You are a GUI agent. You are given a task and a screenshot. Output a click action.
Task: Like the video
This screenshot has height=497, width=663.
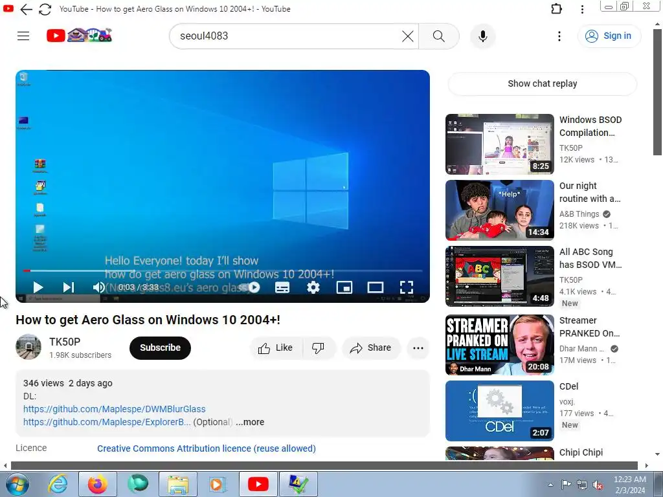tap(276, 348)
